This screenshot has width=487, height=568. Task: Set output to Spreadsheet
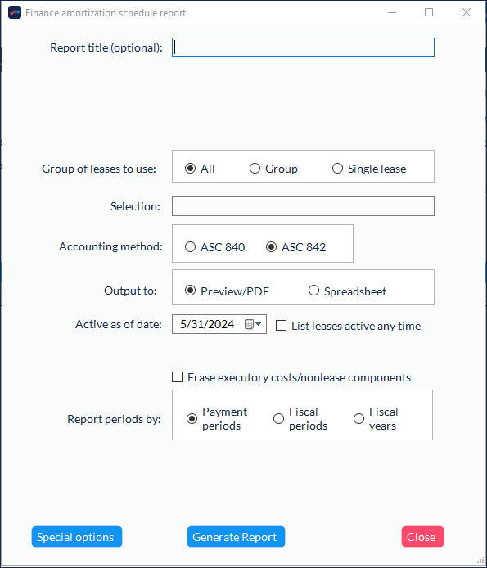tap(347, 291)
